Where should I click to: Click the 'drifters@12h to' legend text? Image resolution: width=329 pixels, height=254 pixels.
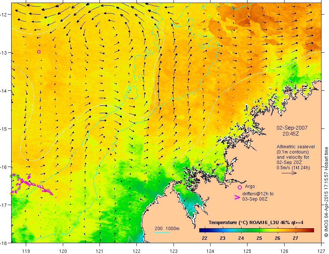click(258, 194)
